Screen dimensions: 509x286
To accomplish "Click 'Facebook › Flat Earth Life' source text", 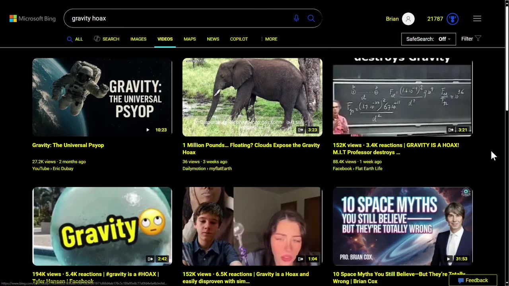I will 357,168.
